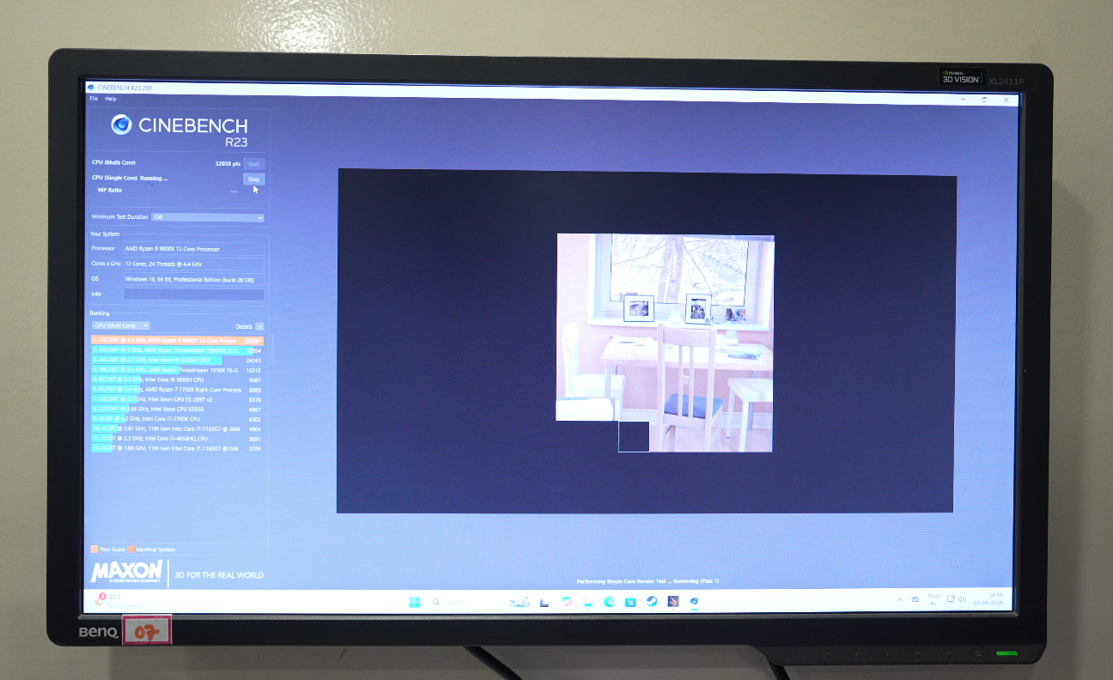Click the Cinebench title bar app icon

91,88
